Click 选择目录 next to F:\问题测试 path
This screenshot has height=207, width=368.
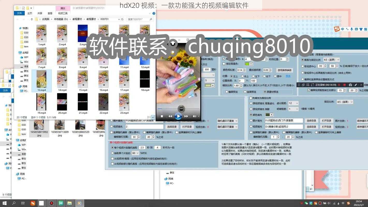(311, 121)
